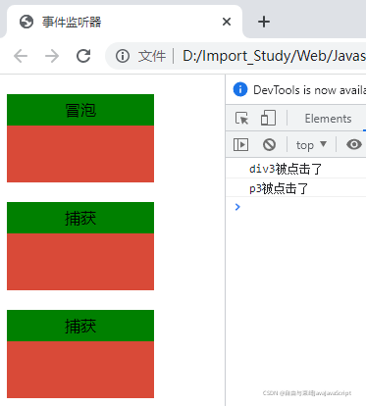Activate the DevTools inspect element picker
Image resolution: width=366 pixels, height=406 pixels.
[241, 118]
